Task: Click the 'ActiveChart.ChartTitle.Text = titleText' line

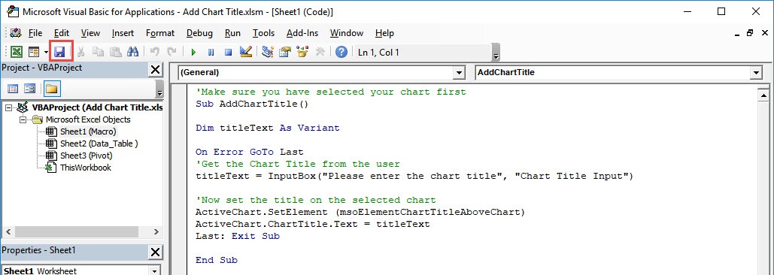Action: 312,224
